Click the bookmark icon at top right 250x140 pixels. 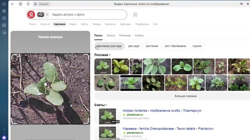coord(248,4)
